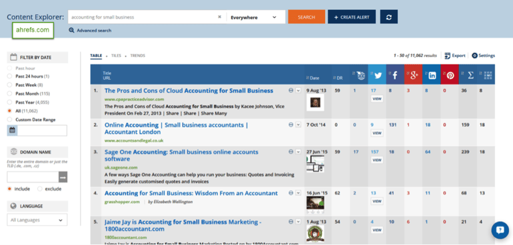Screen dimensions: 513x245
Task: Expand dropdown arrow on Sage One row
Action: click(298, 152)
